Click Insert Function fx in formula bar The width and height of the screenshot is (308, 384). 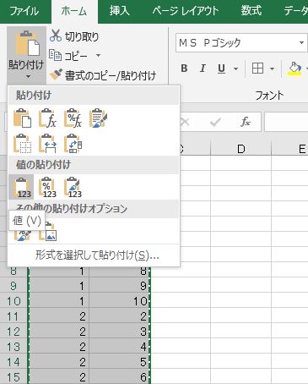pyautogui.click(x=246, y=122)
